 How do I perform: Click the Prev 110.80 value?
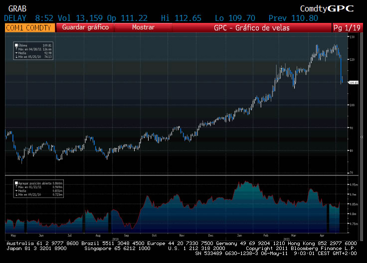click(x=293, y=18)
